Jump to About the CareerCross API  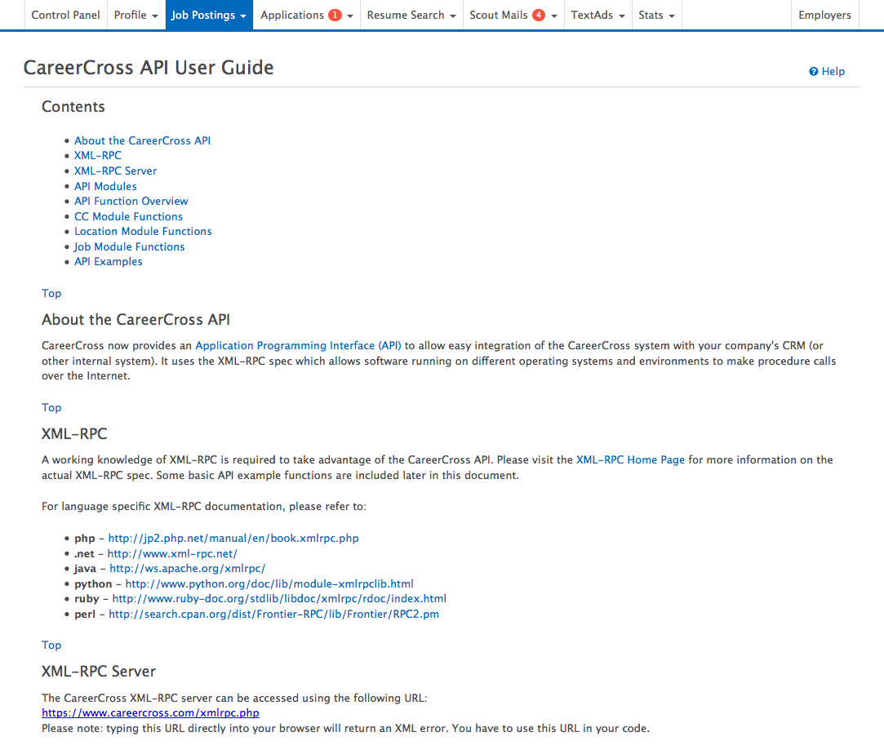pos(142,140)
